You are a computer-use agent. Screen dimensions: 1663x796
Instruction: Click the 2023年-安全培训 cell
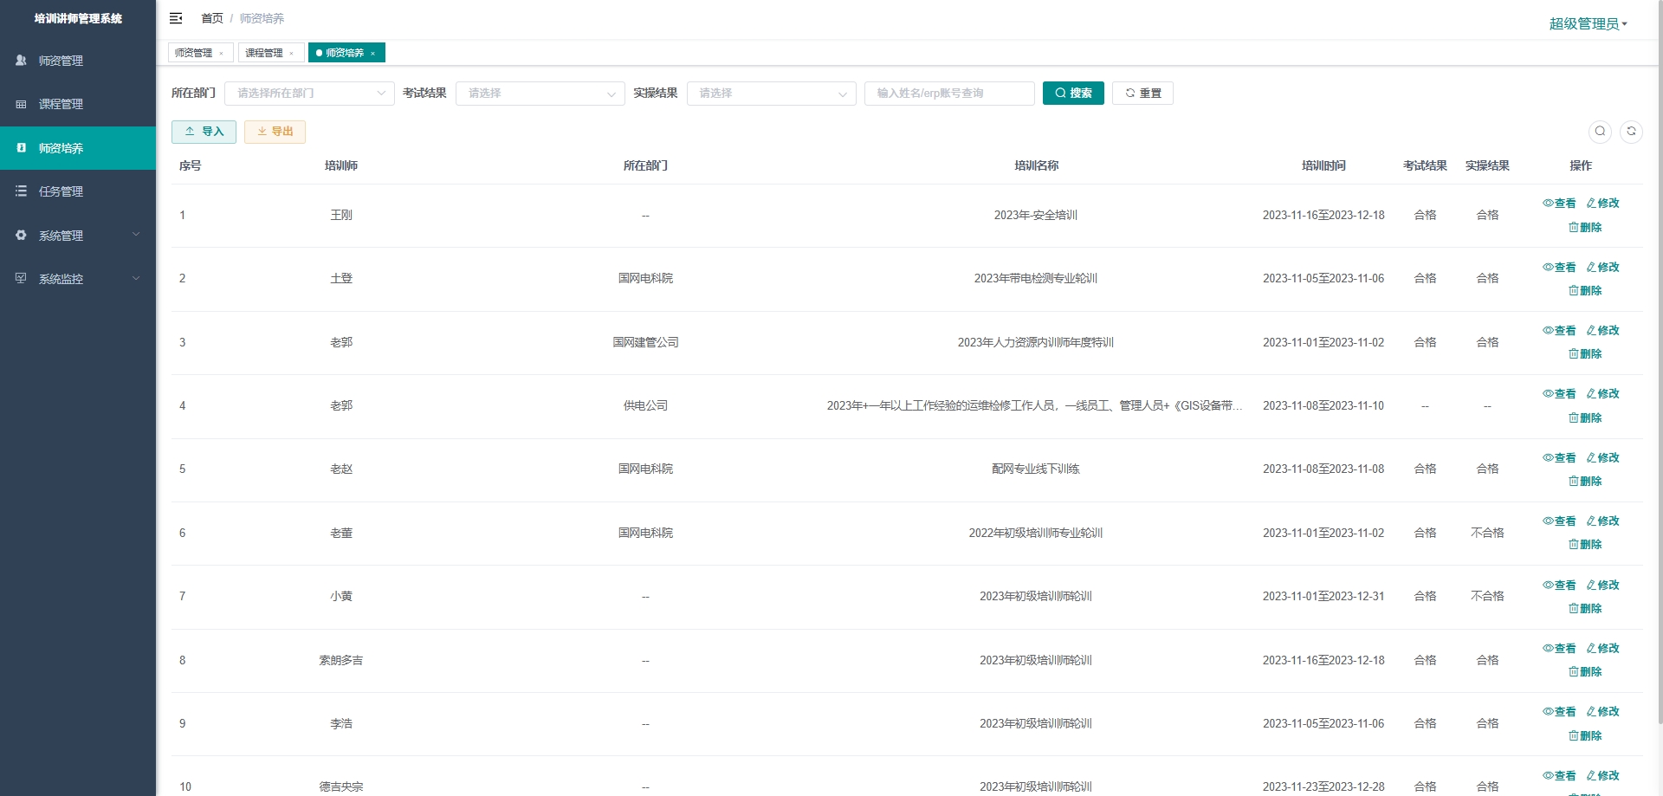tap(1036, 216)
